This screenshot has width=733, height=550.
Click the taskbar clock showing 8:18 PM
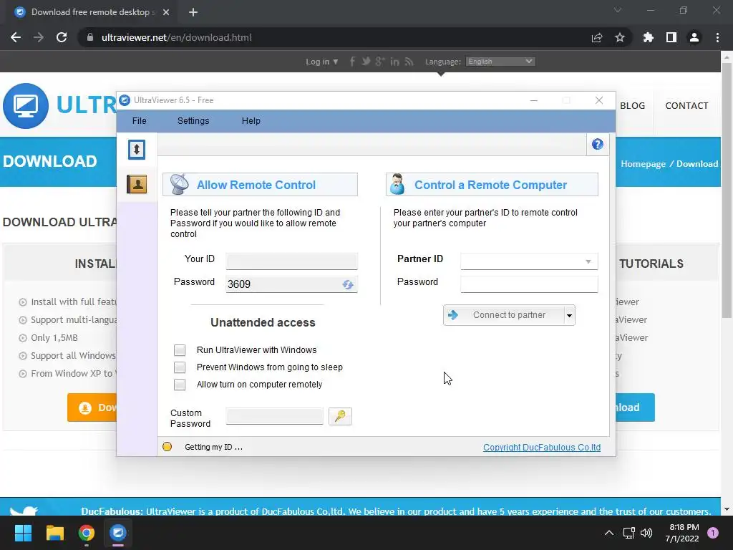point(681,533)
